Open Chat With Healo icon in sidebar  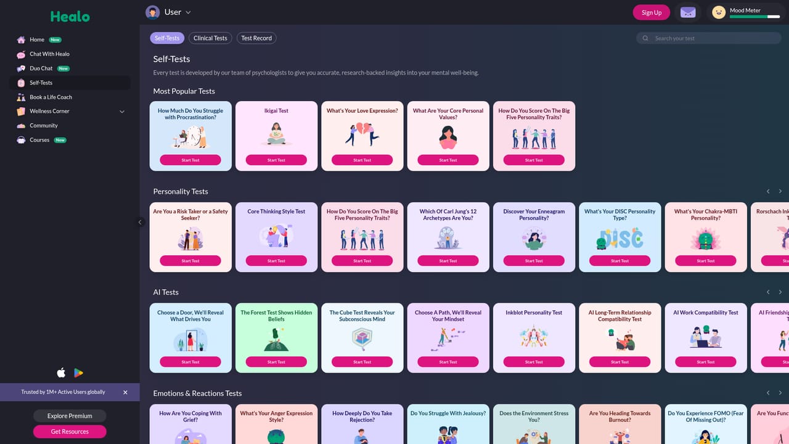(x=21, y=54)
